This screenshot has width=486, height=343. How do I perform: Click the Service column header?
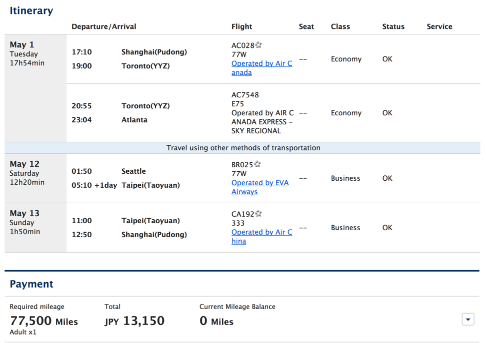pyautogui.click(x=439, y=26)
